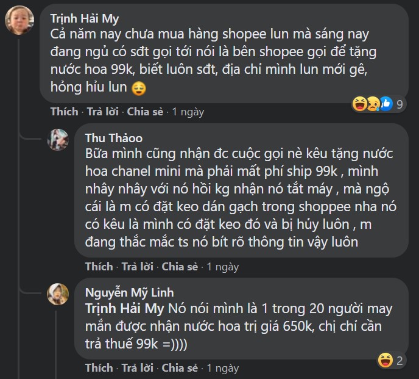
Task: Click Trả lời under Thu Thảoo's reply
Action: pos(138,267)
